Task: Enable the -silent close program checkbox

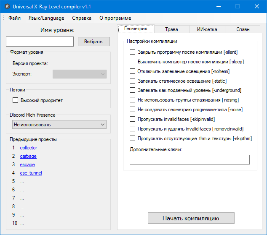Action: [133, 52]
